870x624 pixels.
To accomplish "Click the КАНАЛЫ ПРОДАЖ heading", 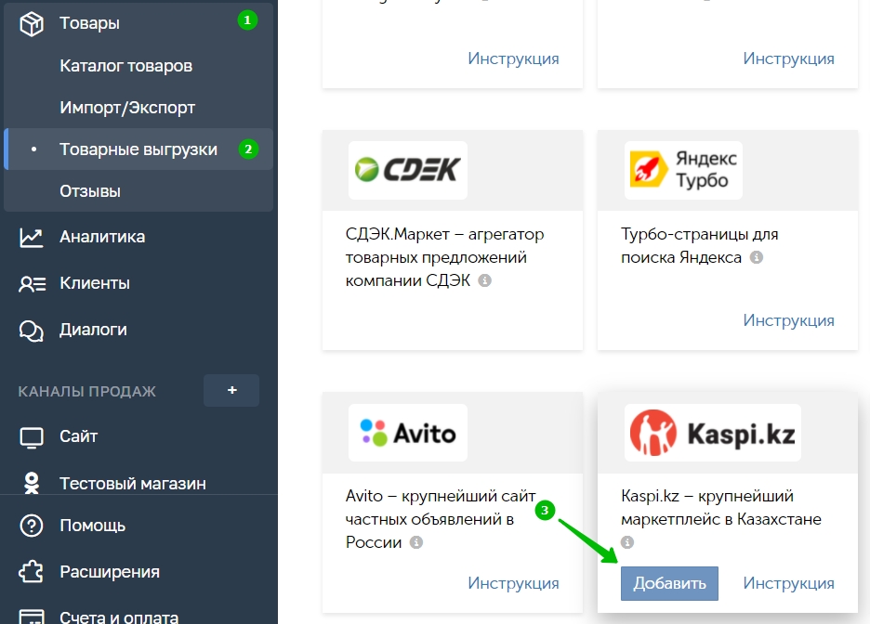I will click(x=86, y=391).
